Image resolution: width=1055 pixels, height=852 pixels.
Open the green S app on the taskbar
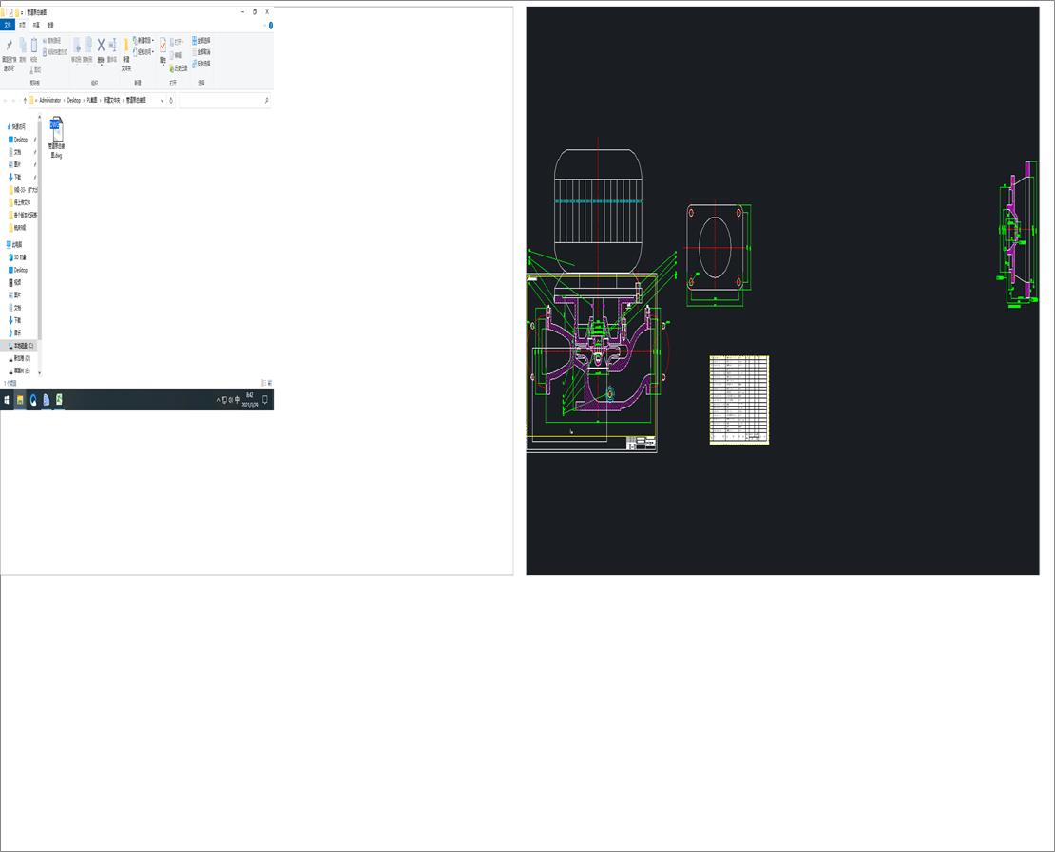click(x=59, y=400)
